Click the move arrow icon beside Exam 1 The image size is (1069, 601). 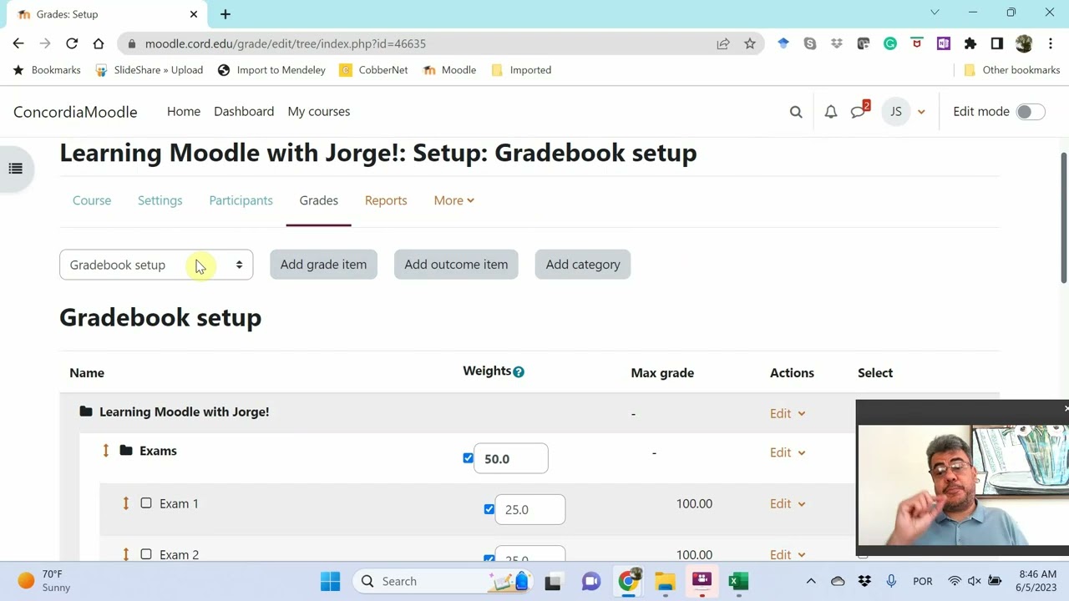(x=126, y=503)
